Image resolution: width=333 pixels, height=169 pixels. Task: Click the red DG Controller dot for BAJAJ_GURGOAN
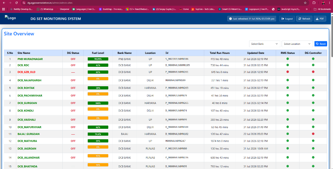313,134
